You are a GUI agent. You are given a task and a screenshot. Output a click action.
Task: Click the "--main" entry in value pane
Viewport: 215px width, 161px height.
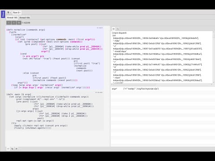click(x=116, y=78)
